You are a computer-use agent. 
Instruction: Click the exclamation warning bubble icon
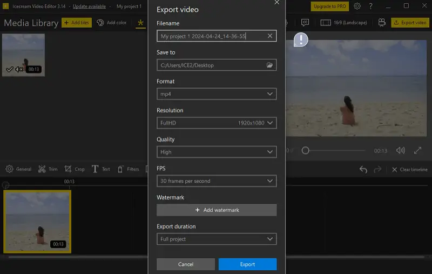[x=301, y=39]
